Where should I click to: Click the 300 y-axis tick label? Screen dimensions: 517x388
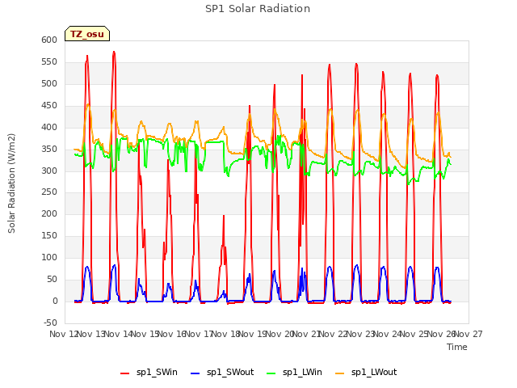pos(49,171)
